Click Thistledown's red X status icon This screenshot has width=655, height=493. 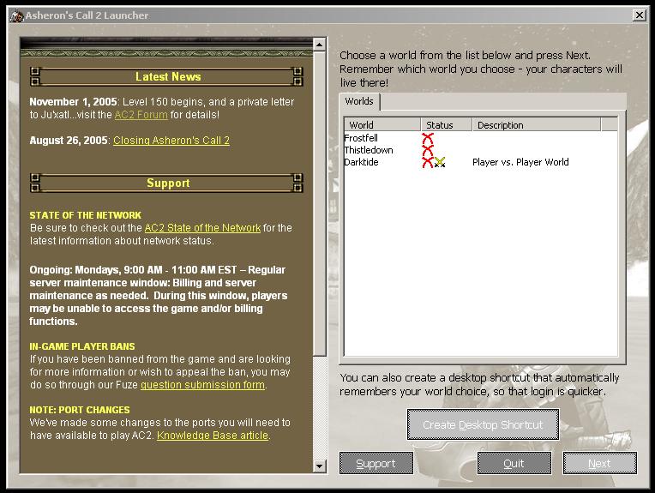[428, 150]
